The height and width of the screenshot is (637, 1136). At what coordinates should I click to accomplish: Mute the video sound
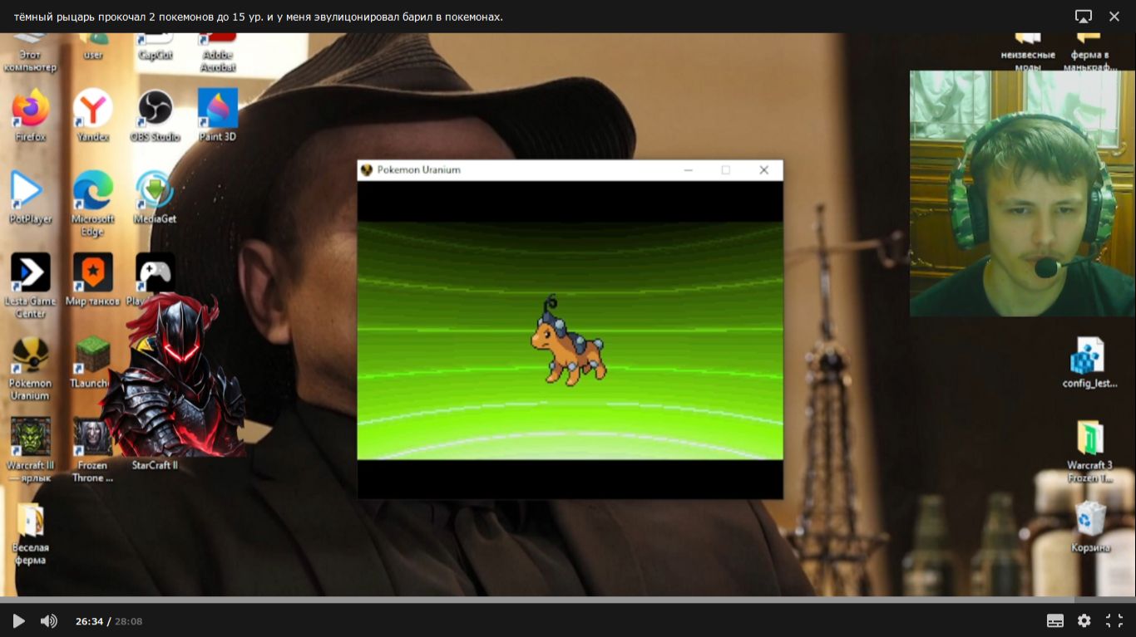point(49,621)
